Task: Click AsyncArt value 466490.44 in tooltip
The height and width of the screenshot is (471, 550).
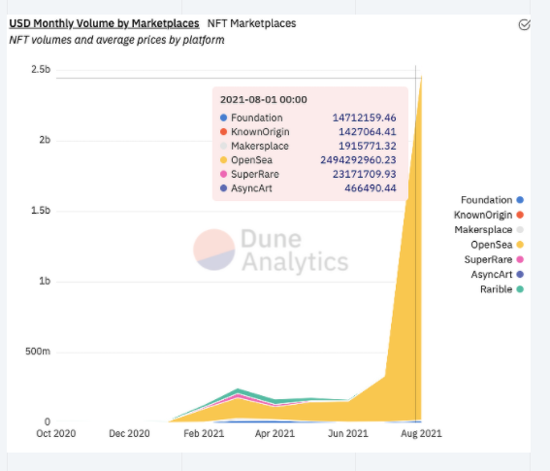Action: tap(371, 188)
